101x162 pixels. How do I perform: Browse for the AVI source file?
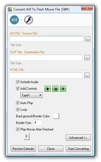pos(88,39)
